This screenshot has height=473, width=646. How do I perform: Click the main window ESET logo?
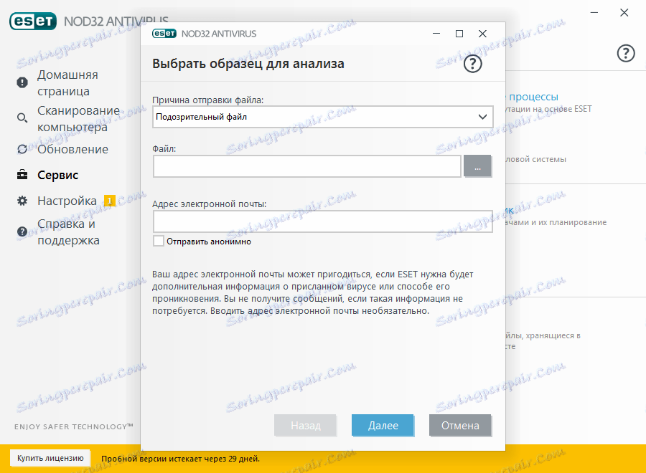[33, 21]
